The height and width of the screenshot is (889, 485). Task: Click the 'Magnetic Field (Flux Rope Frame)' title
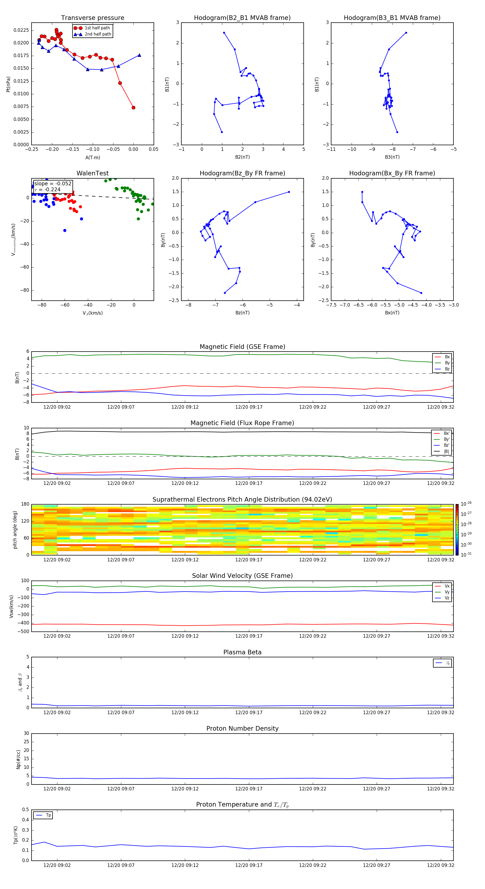(242, 423)
